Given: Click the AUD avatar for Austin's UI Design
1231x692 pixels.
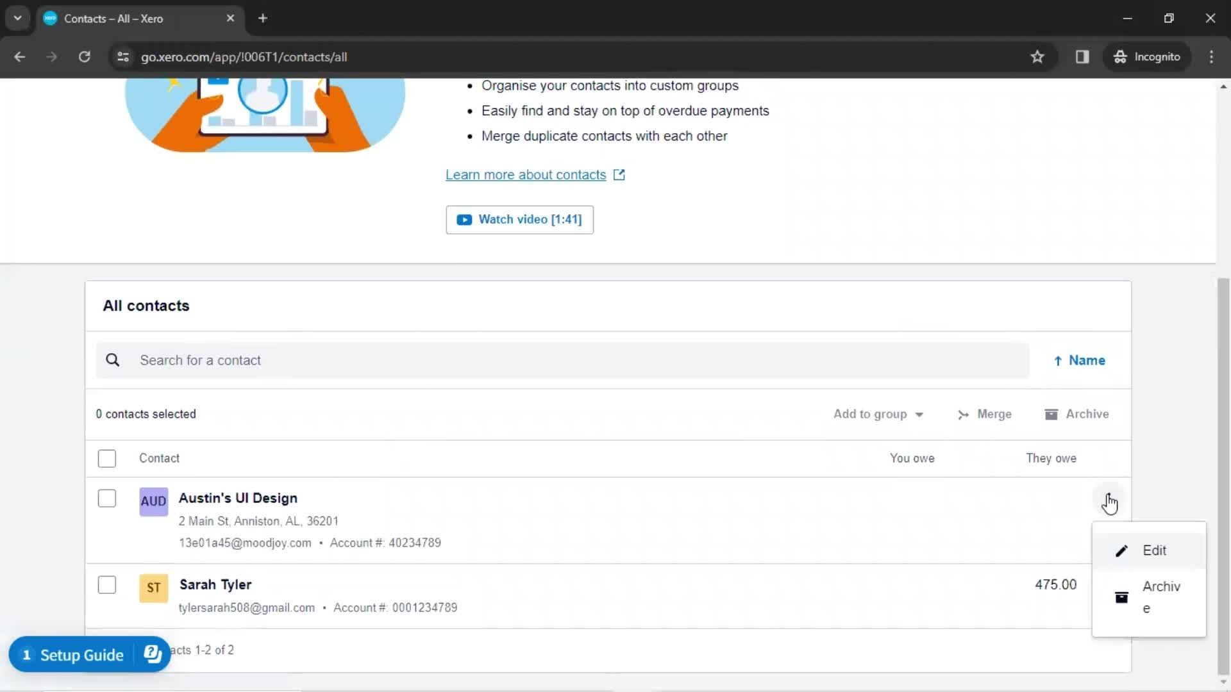Looking at the screenshot, I should pos(154,501).
